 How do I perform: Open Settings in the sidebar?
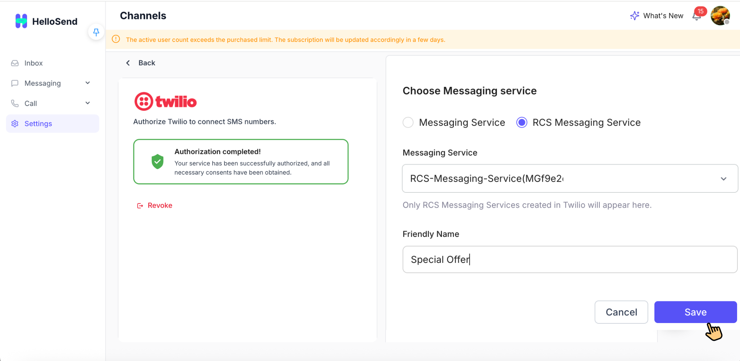pyautogui.click(x=52, y=124)
